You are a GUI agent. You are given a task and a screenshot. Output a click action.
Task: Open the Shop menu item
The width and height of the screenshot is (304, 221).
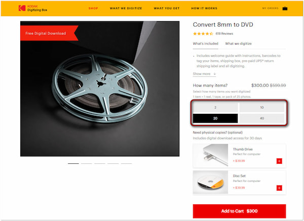(93, 9)
